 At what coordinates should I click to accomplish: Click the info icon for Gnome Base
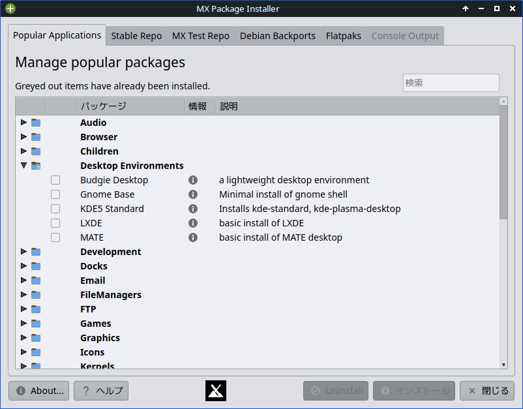(193, 194)
